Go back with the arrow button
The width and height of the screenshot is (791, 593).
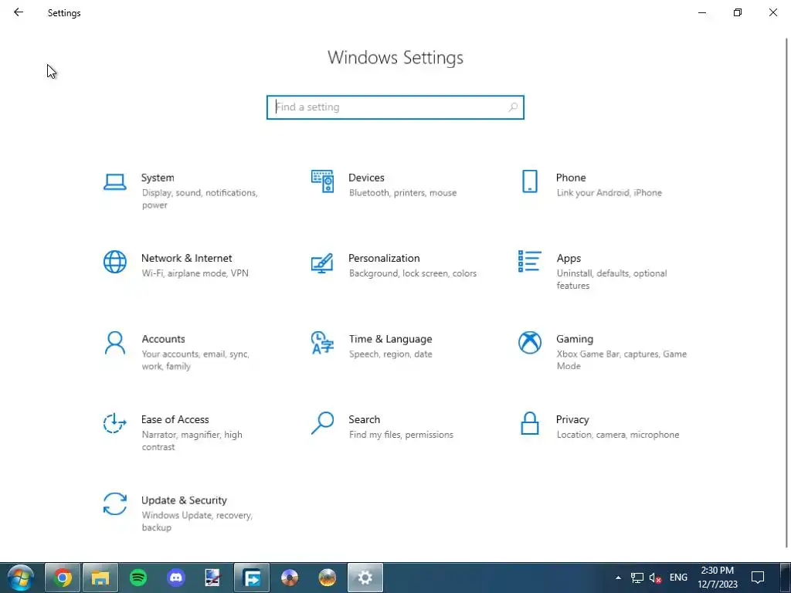point(19,12)
